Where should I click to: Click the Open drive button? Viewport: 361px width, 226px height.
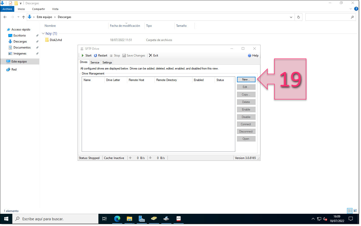pos(246,139)
